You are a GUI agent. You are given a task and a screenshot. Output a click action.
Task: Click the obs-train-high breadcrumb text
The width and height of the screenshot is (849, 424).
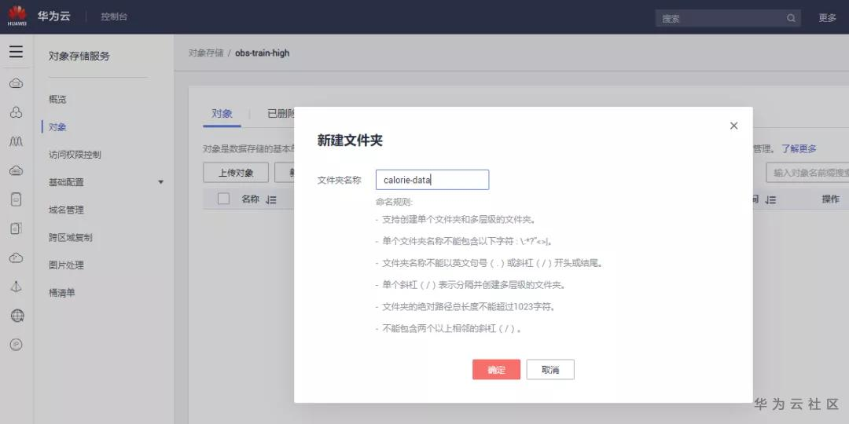click(262, 53)
